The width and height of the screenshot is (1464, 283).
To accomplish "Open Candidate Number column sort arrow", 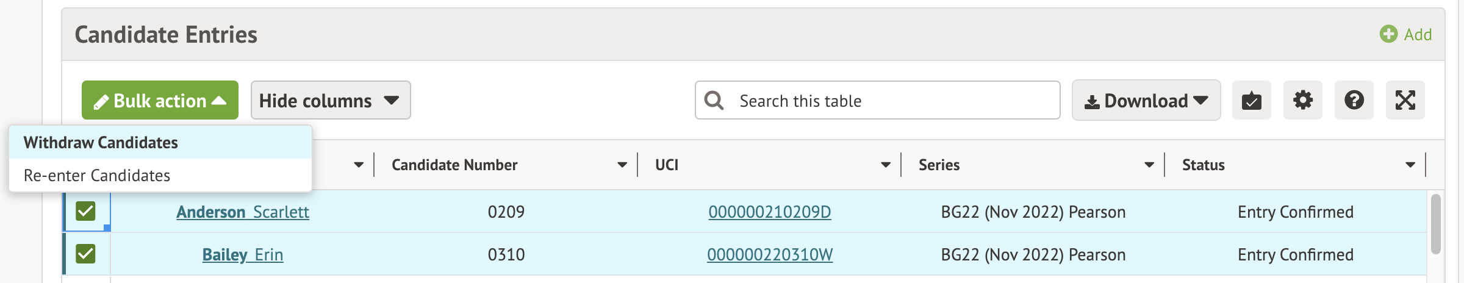I will [x=622, y=165].
